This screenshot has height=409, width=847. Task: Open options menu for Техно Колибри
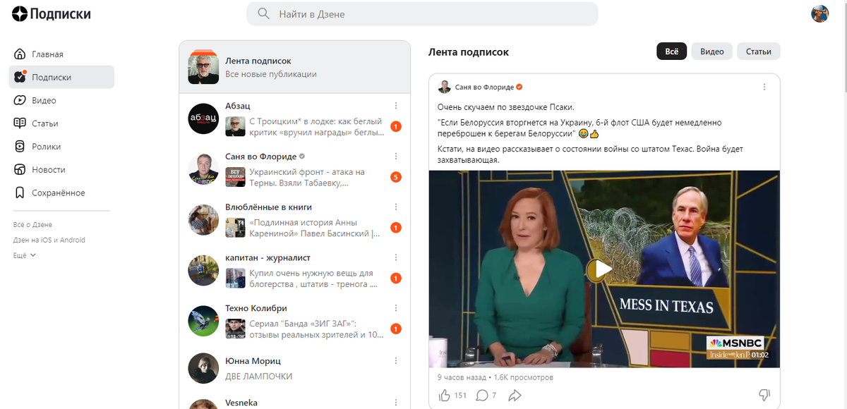click(396, 308)
